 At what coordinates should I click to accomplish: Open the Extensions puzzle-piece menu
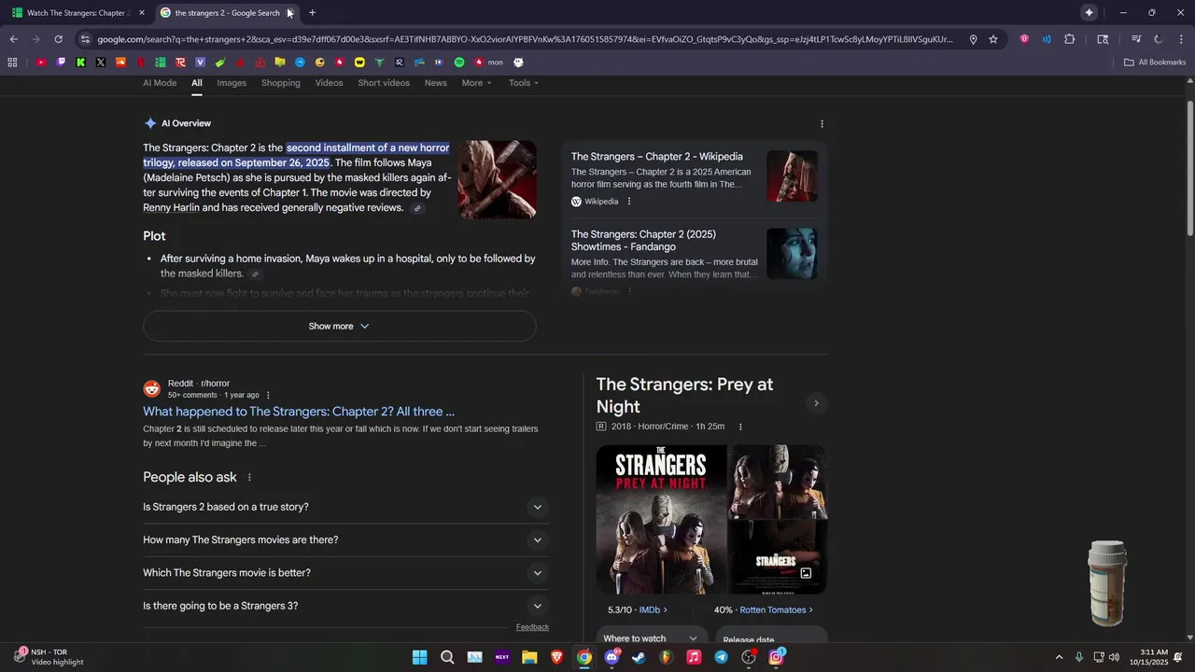(1070, 39)
